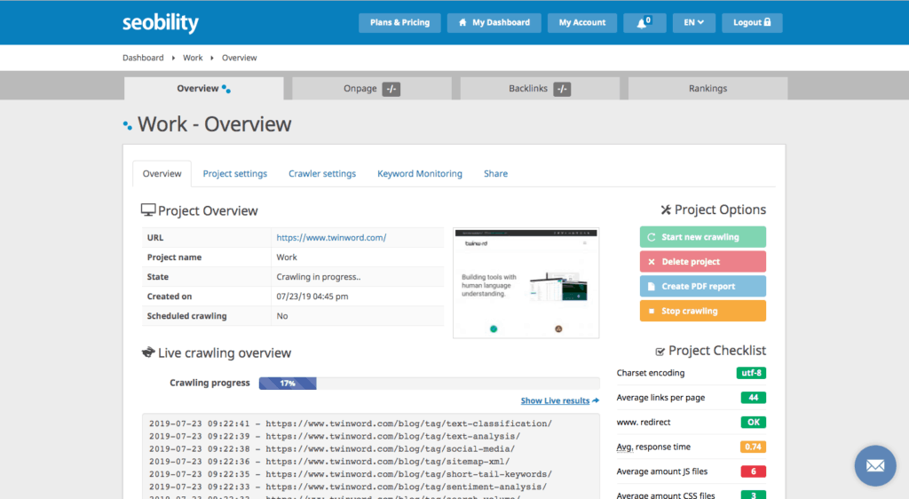909x499 pixels.
Task: Click the checklist icon beside Project Checklist
Action: click(660, 352)
